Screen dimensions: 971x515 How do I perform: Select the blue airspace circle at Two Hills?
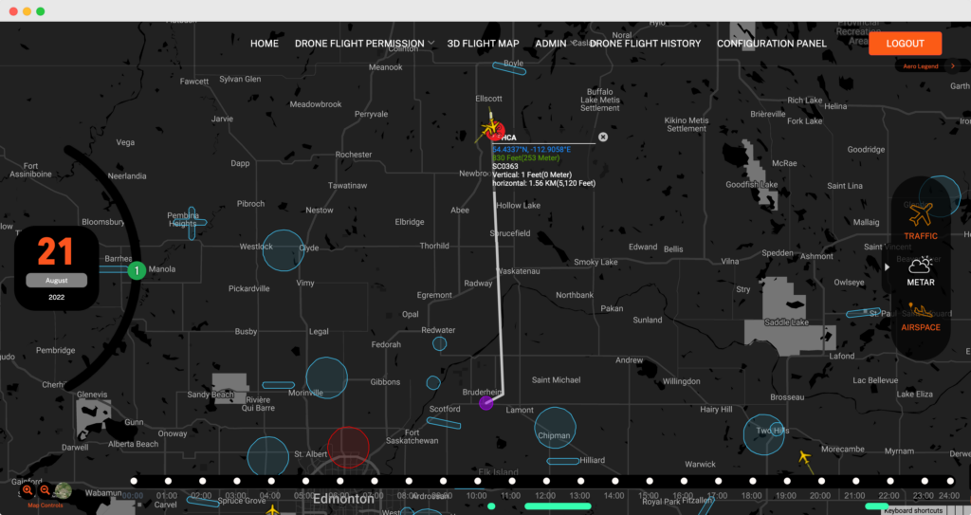click(764, 434)
